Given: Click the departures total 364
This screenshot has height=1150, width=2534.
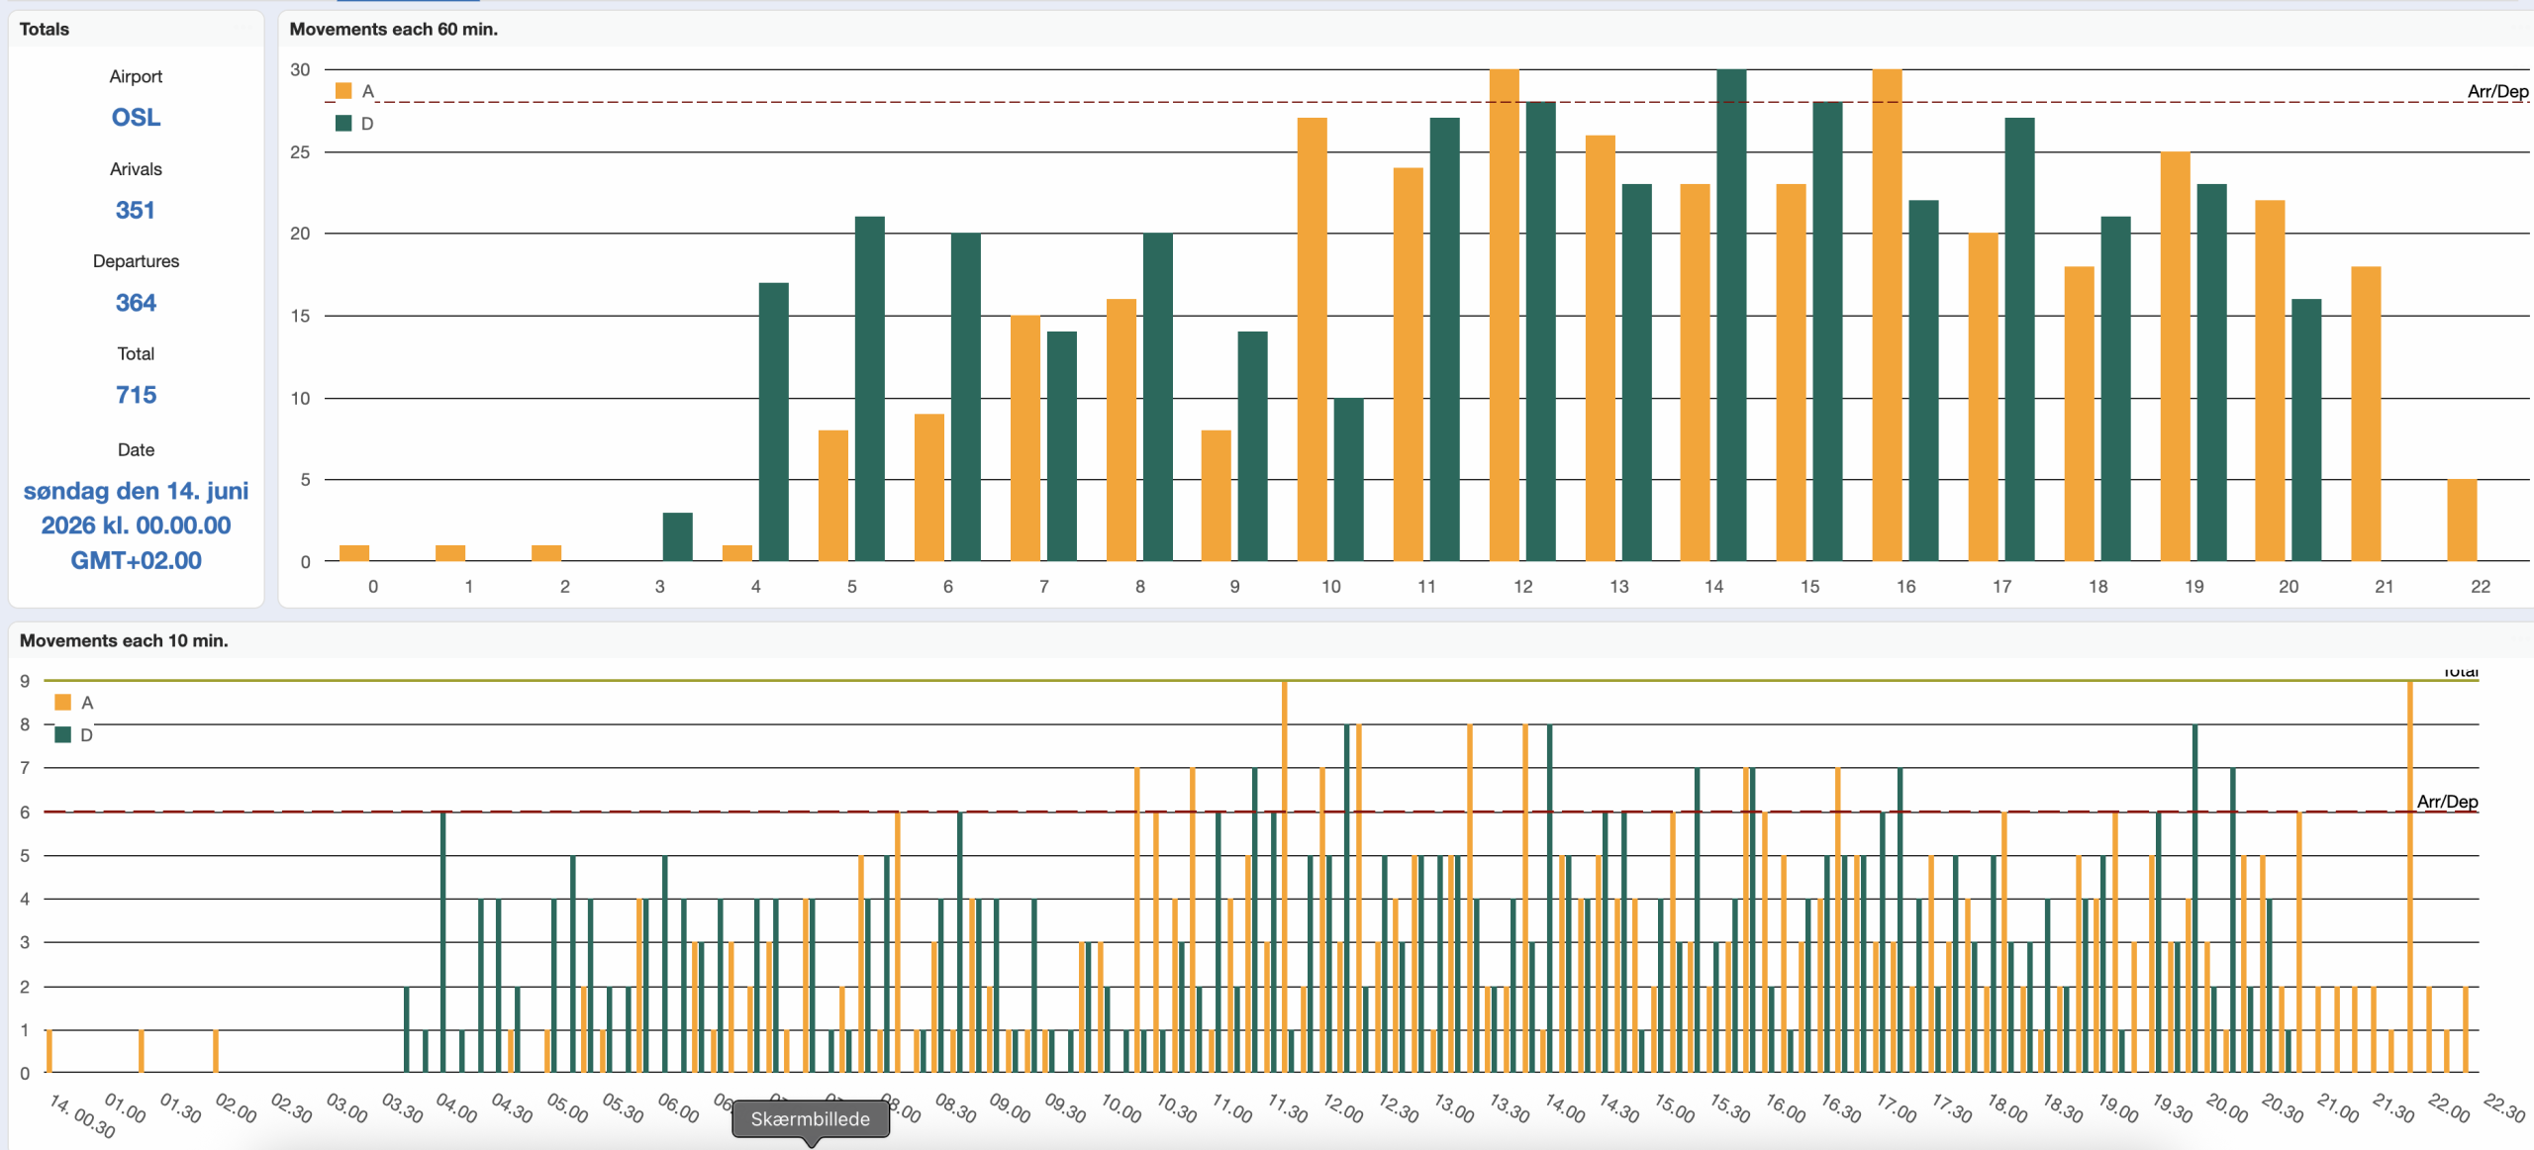Looking at the screenshot, I should pyautogui.click(x=136, y=303).
